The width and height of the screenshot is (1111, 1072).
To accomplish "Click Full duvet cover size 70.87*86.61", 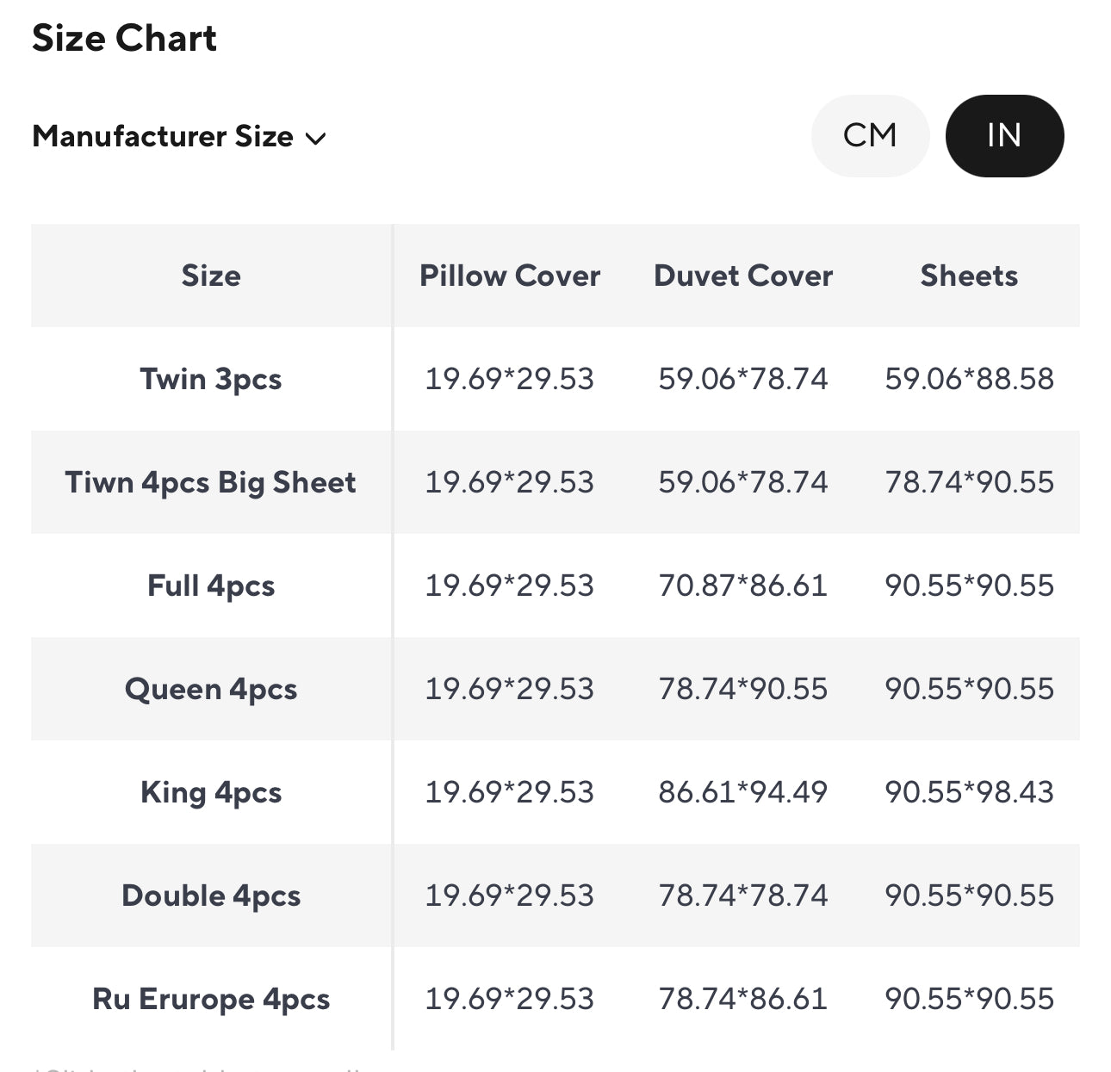I will [x=742, y=586].
